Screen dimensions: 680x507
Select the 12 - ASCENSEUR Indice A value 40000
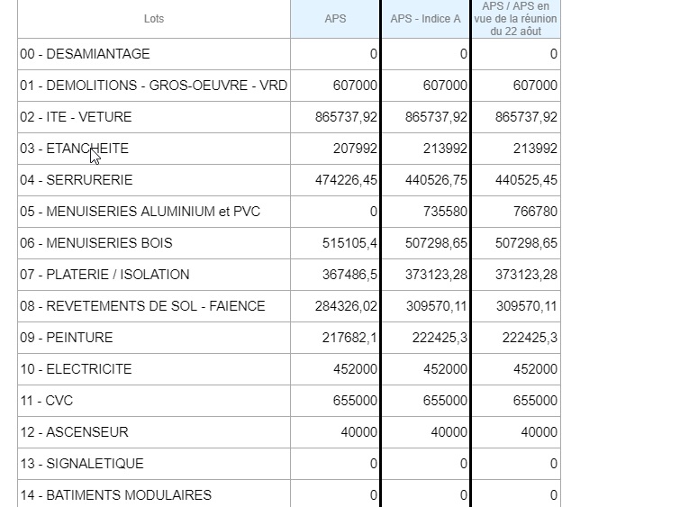click(449, 432)
